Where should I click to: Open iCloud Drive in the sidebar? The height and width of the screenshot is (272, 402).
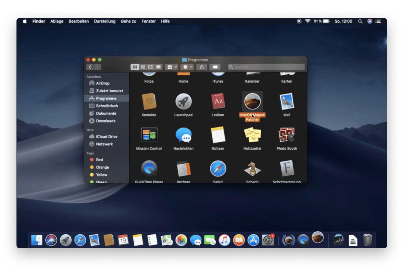coord(106,137)
